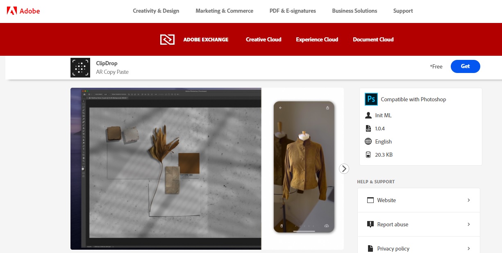502x253 pixels.
Task: Open the Business Solutions menu
Action: point(354,11)
